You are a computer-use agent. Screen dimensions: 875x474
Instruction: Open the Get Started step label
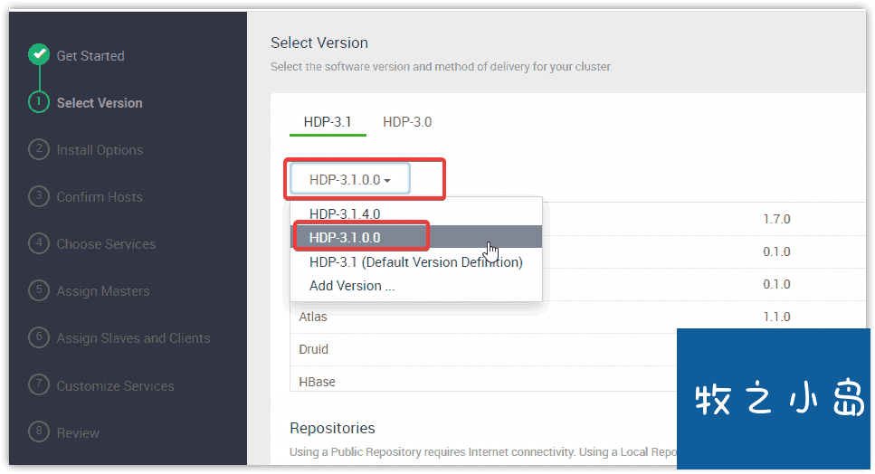coord(90,56)
